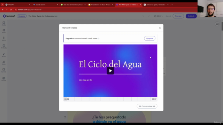Switch to the Presentación sin título browser tab

[x=101, y=5]
